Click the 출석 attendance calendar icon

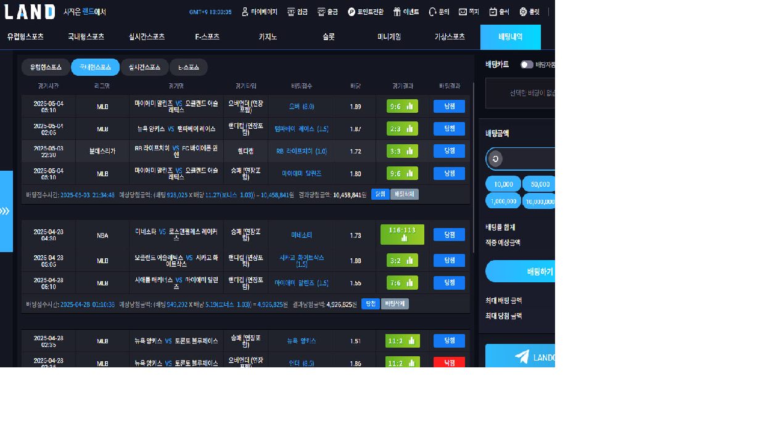[493, 12]
